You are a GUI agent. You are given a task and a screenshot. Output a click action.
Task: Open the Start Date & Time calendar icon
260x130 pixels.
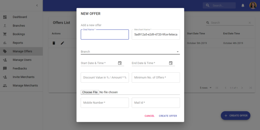[x=120, y=63]
